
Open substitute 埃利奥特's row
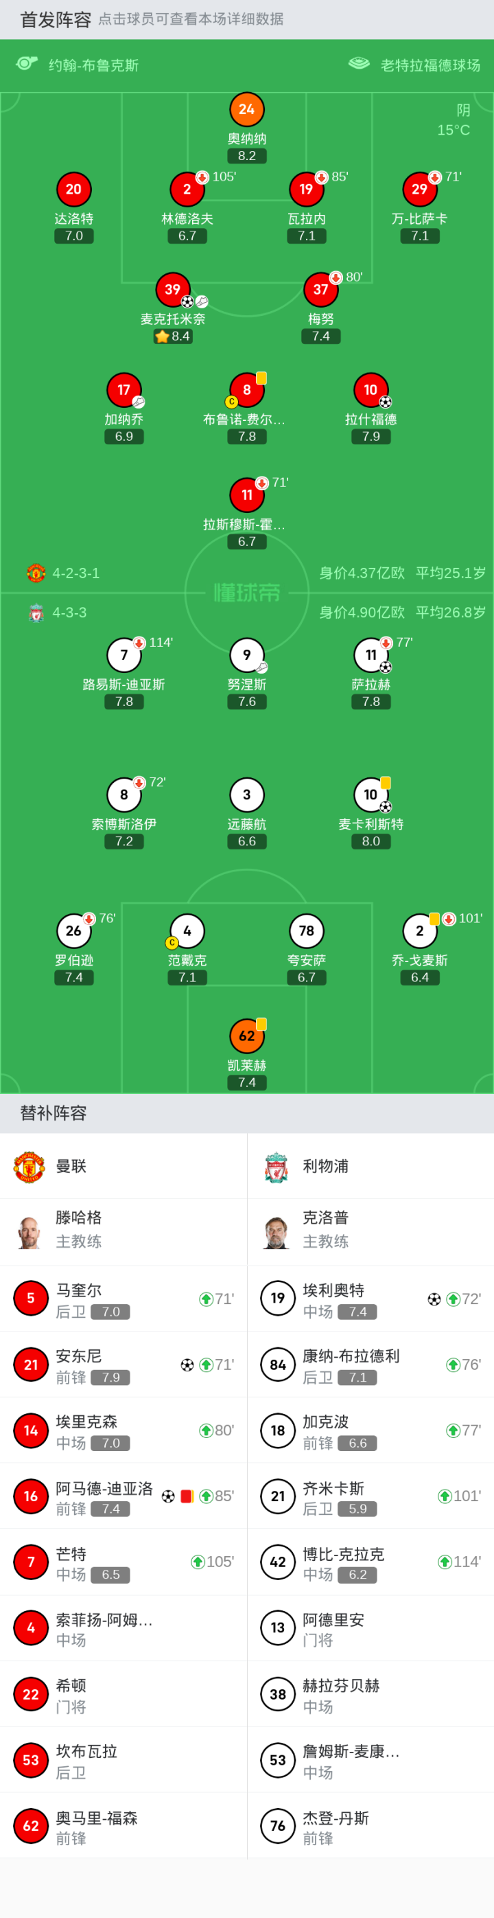(370, 1299)
